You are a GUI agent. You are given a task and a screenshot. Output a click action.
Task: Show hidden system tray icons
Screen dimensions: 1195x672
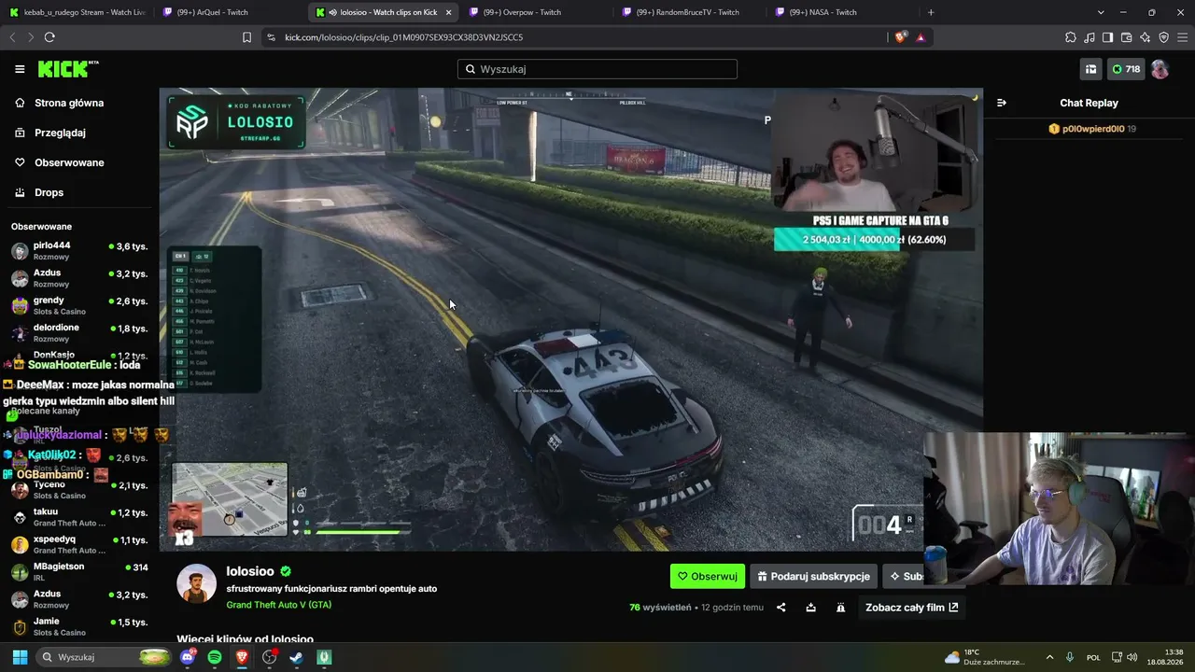(1049, 657)
